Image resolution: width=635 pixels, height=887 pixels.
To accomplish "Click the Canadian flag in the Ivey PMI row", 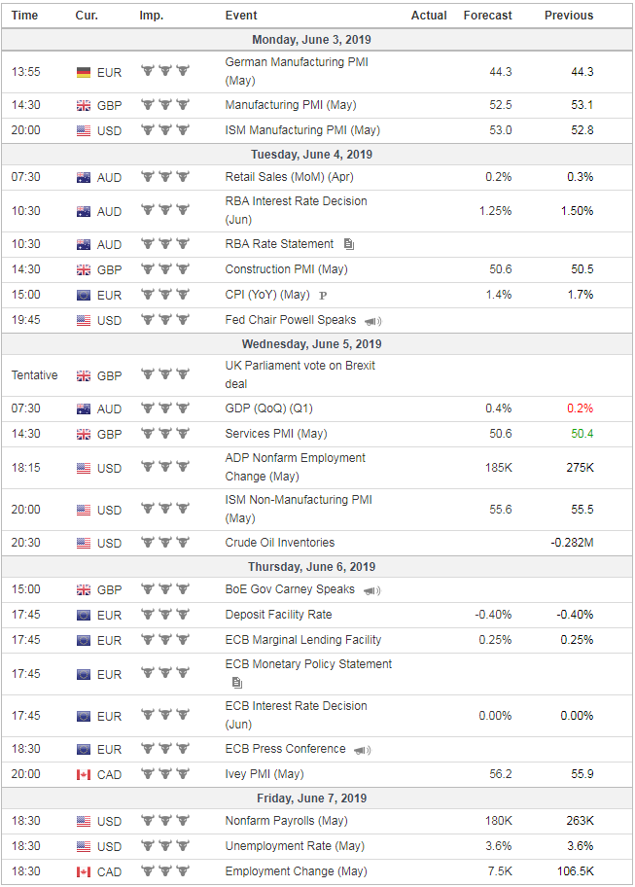I will [84, 775].
